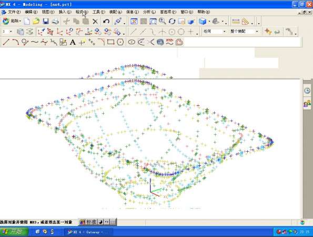The width and height of the screenshot is (313, 237).
Task: Toggle the Mid Point snap option
Action: coord(143,32)
